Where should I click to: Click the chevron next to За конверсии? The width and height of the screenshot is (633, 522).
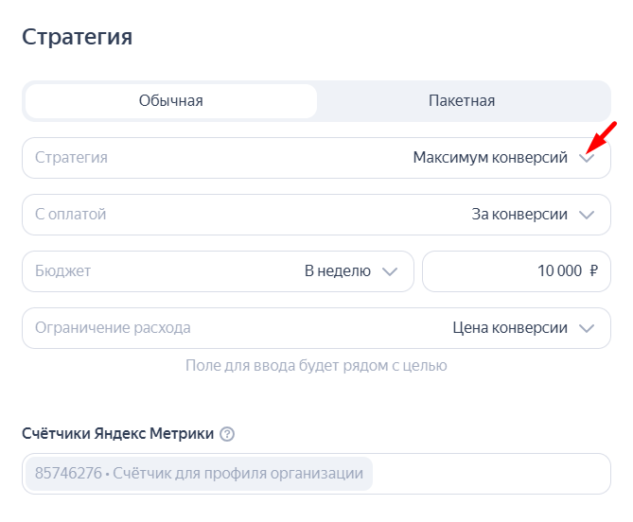click(588, 215)
